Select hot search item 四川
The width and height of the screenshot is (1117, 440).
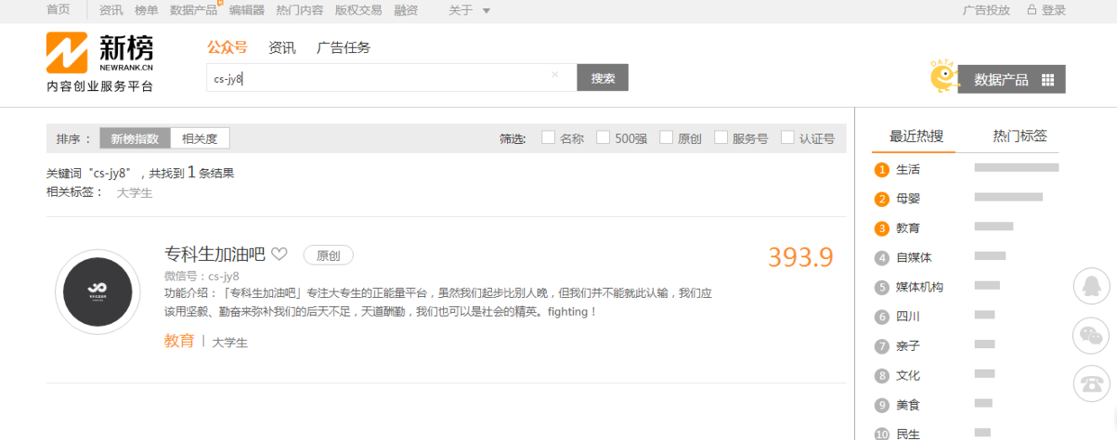[907, 317]
